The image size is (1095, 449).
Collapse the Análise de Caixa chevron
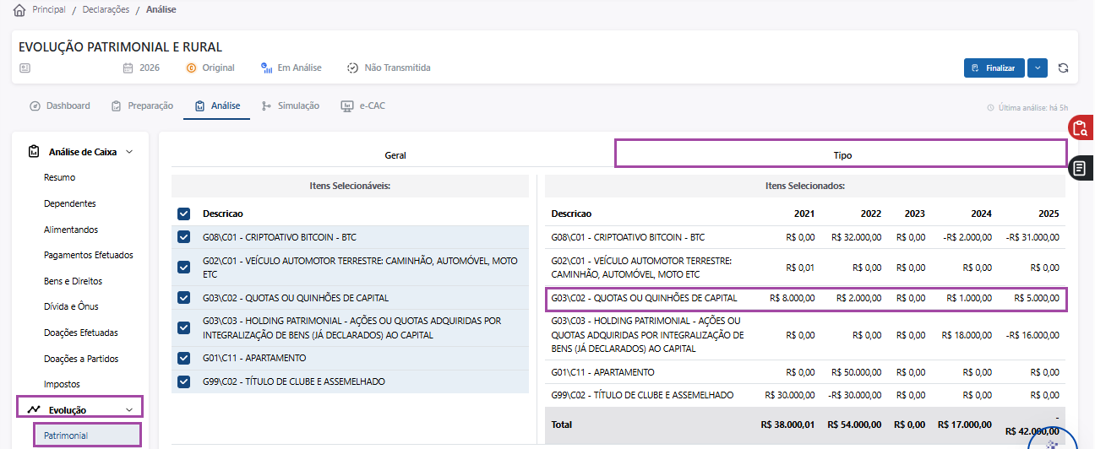(x=129, y=152)
